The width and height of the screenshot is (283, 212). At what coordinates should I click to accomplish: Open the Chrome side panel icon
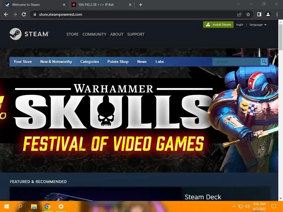[259, 14]
